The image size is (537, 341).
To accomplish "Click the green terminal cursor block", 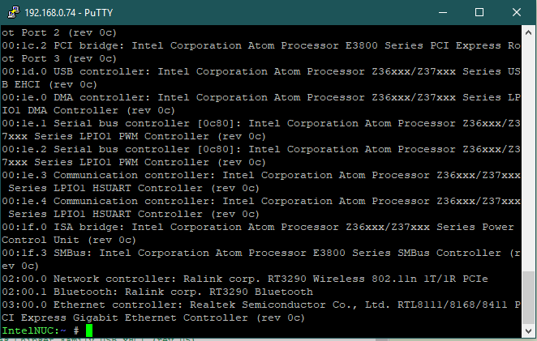I will point(89,330).
